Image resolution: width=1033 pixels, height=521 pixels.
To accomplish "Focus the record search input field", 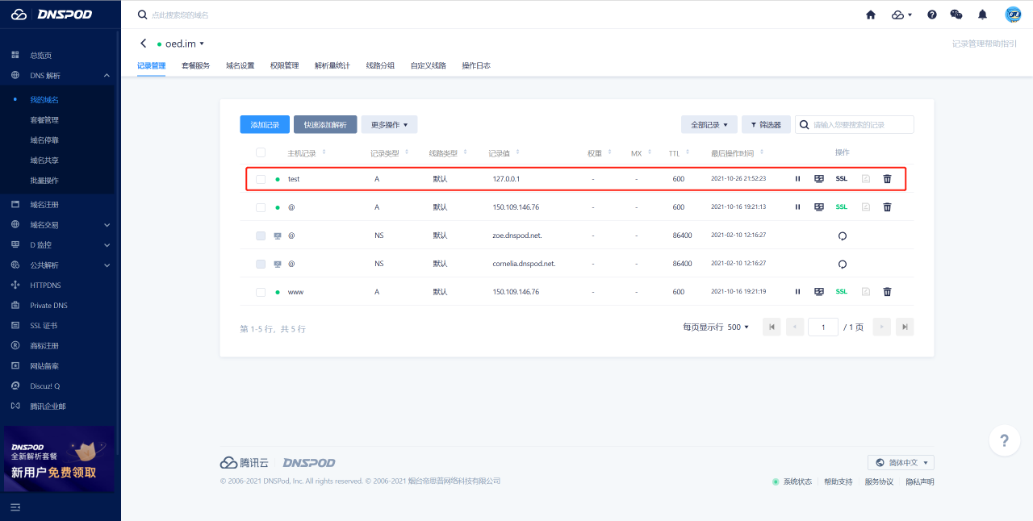I will tap(860, 125).
